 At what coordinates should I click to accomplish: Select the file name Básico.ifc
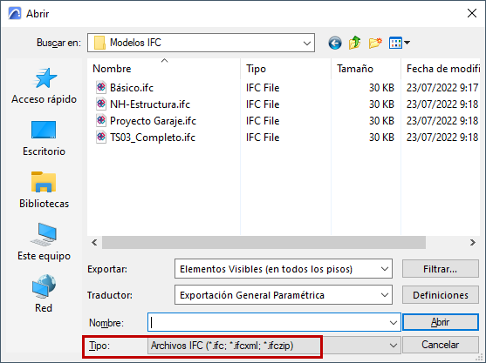coord(132,88)
